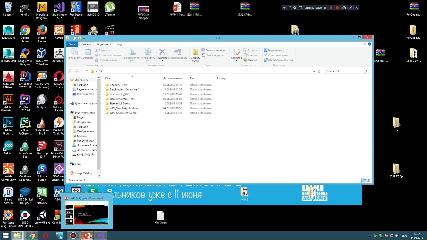Switch to the Поделиться ribbon tab
The width and height of the screenshot is (427, 240).
coord(104,44)
